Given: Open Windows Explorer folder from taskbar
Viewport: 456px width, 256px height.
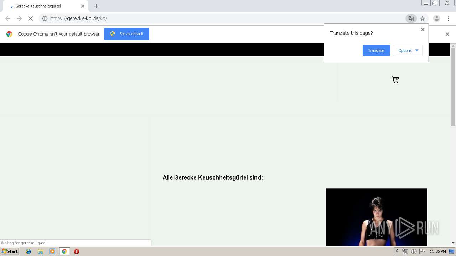Looking at the screenshot, I should tap(40, 251).
